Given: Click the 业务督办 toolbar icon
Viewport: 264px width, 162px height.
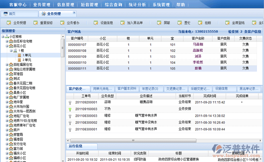Looking at the screenshot, I should [61, 23].
